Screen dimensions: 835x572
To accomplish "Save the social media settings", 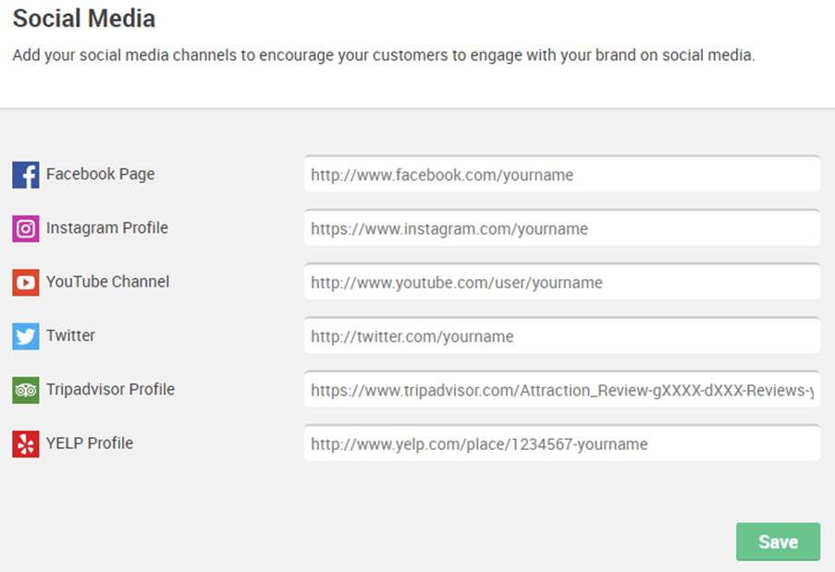I will point(778,542).
